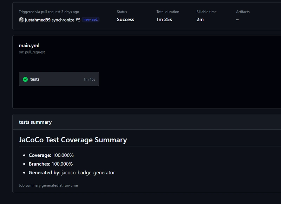Click the green success checkmark on the tests job
The height and width of the screenshot is (204, 281).
tap(25, 79)
